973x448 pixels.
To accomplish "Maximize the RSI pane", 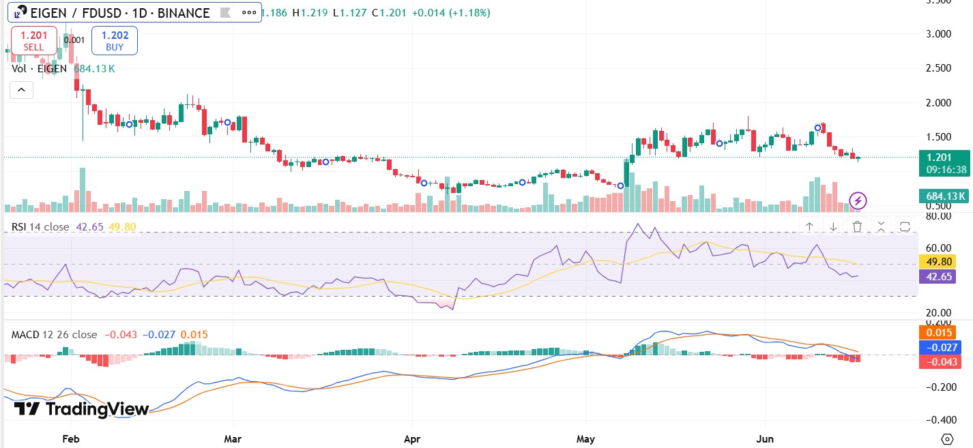I will click(905, 226).
